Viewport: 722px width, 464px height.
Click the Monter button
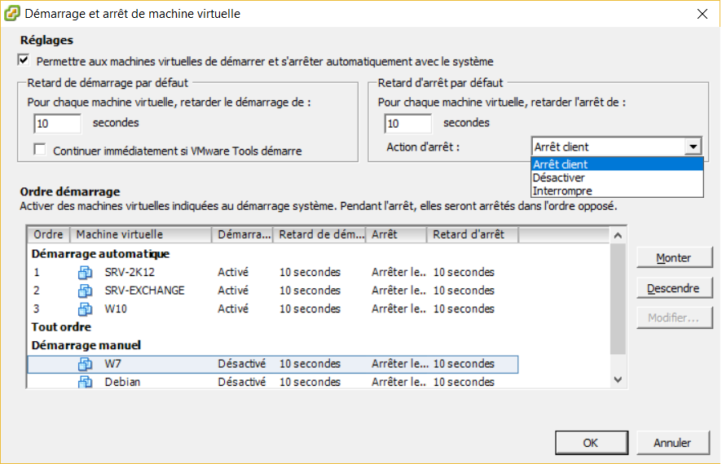(x=674, y=257)
